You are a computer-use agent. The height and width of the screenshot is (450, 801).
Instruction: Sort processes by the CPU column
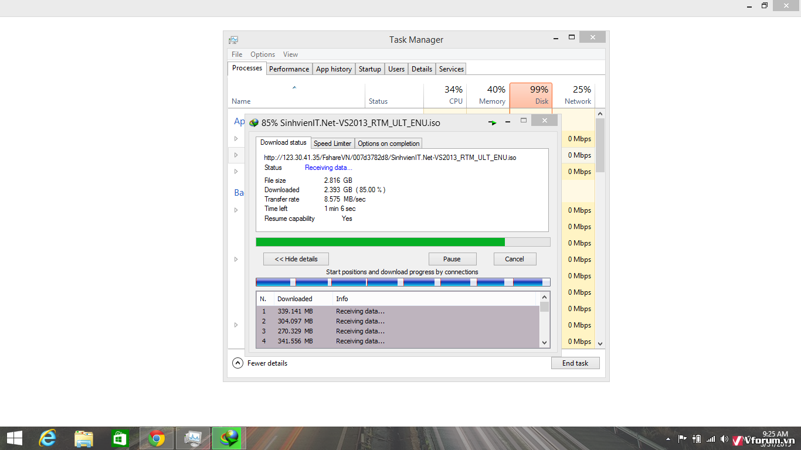[x=444, y=95]
